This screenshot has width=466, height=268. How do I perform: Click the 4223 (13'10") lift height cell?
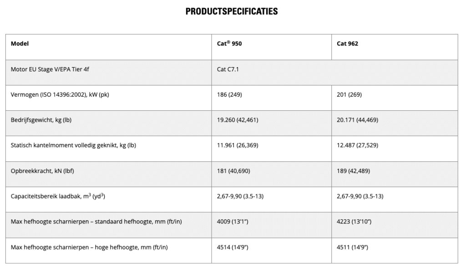point(395,225)
